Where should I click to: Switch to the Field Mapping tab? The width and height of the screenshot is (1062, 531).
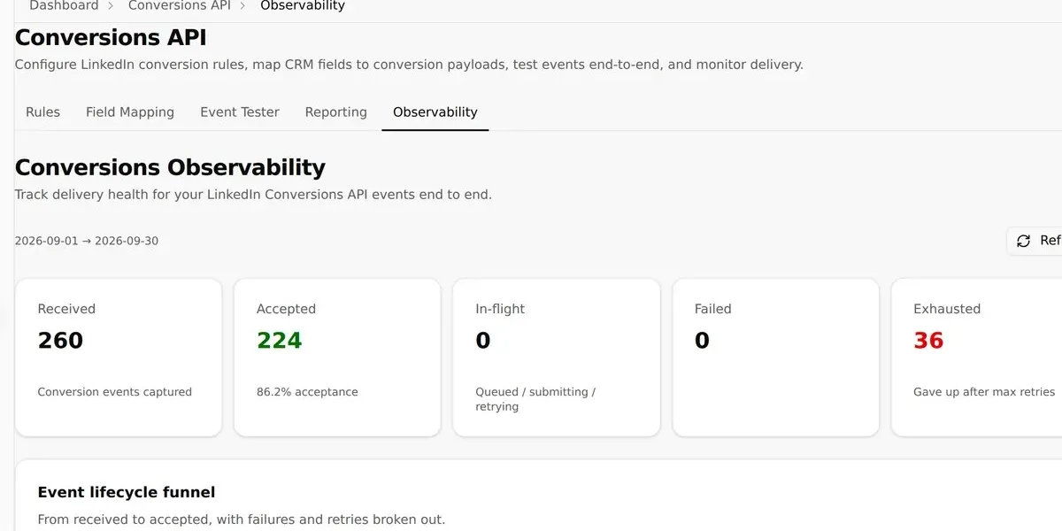point(130,112)
